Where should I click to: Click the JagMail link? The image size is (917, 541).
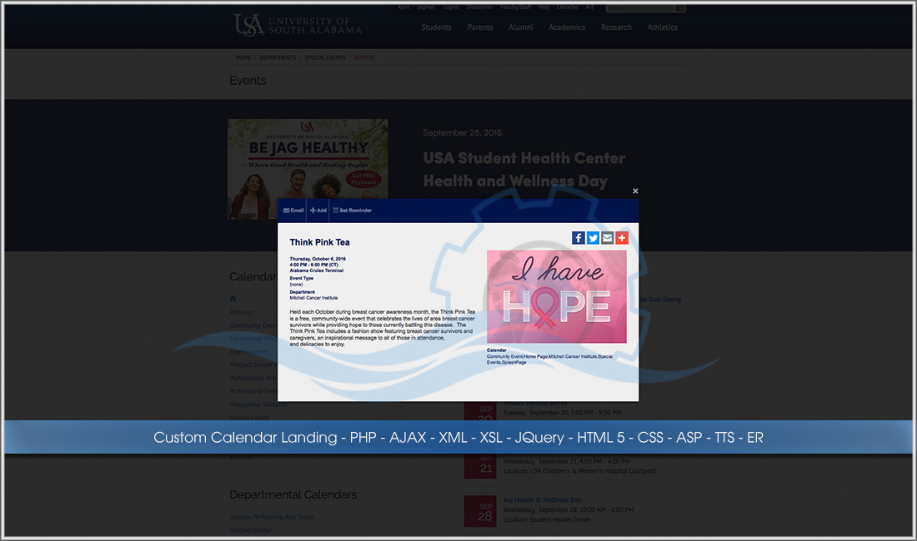tap(426, 7)
